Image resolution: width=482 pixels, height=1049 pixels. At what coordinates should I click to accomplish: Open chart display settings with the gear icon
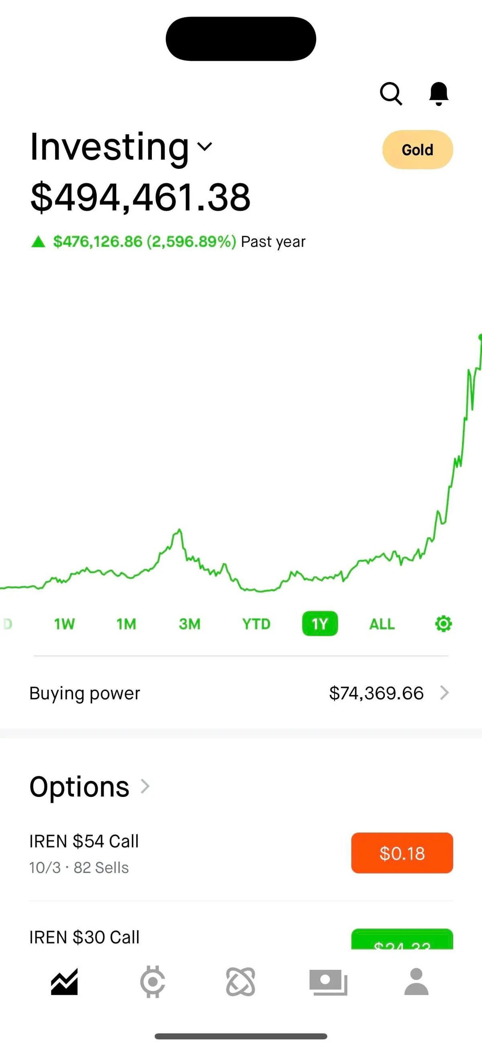443,624
